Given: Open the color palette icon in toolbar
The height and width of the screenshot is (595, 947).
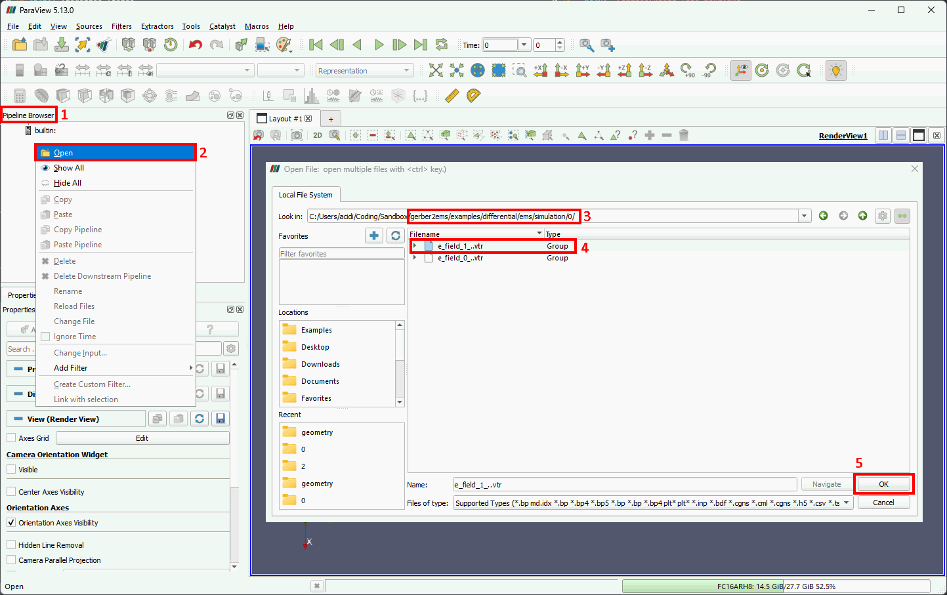Looking at the screenshot, I should point(284,45).
